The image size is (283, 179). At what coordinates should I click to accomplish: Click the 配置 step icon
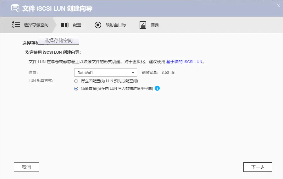click(65, 25)
